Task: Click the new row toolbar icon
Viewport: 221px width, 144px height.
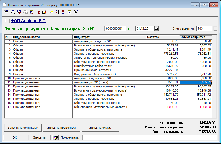Action: (7, 12)
